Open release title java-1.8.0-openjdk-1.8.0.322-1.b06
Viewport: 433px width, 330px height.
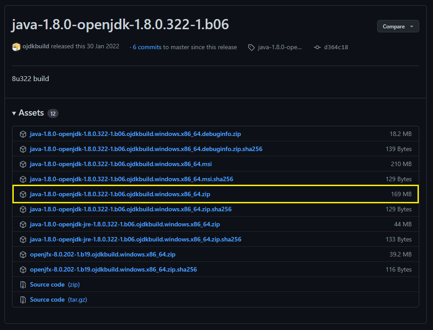(120, 24)
